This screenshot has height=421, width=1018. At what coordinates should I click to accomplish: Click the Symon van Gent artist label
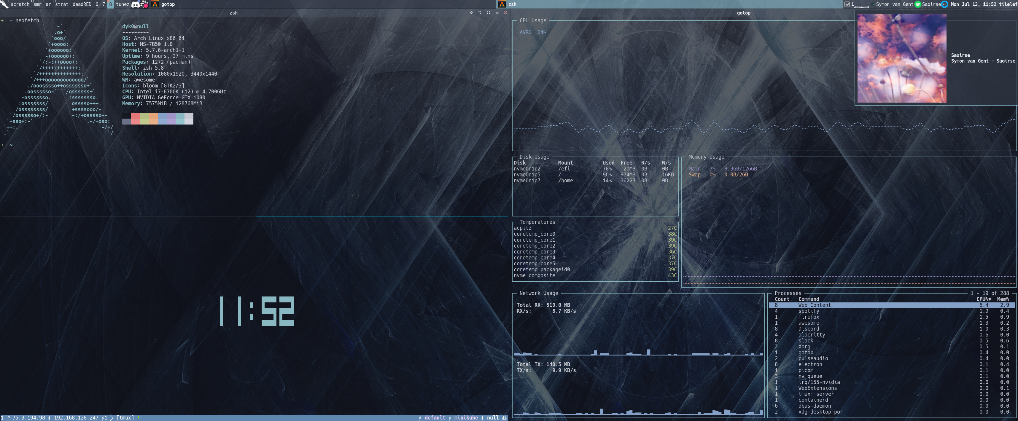894,4
